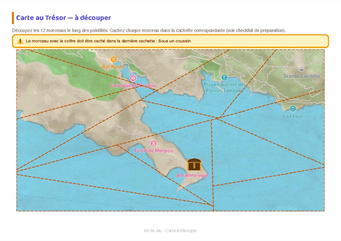Click the Ancienne vigie map label
341x241 pixels.
(192, 175)
